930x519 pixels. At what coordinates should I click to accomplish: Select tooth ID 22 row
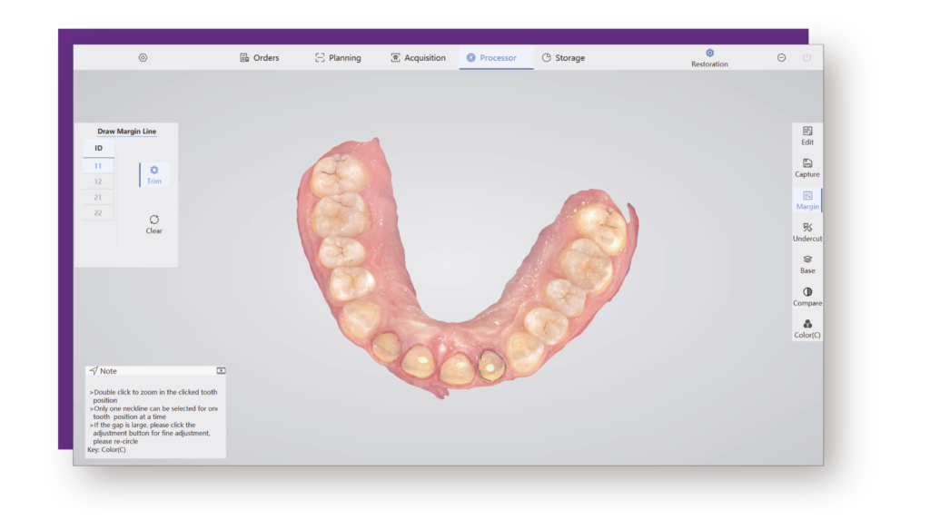pos(98,212)
